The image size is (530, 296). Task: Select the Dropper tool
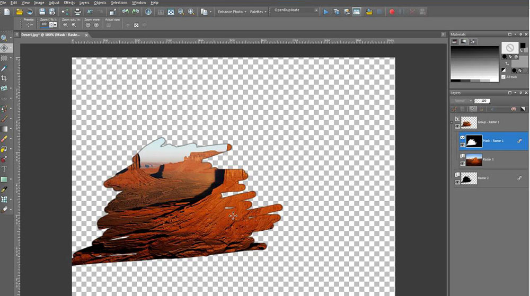[4, 68]
